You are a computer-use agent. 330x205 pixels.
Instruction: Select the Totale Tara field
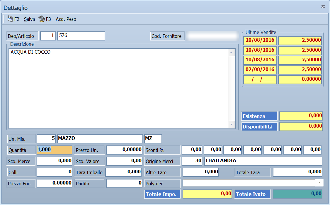click(x=297, y=172)
